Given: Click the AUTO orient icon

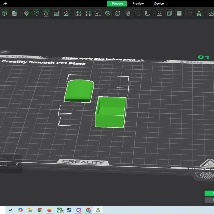Looking at the screenshot, I should [x=46, y=13].
